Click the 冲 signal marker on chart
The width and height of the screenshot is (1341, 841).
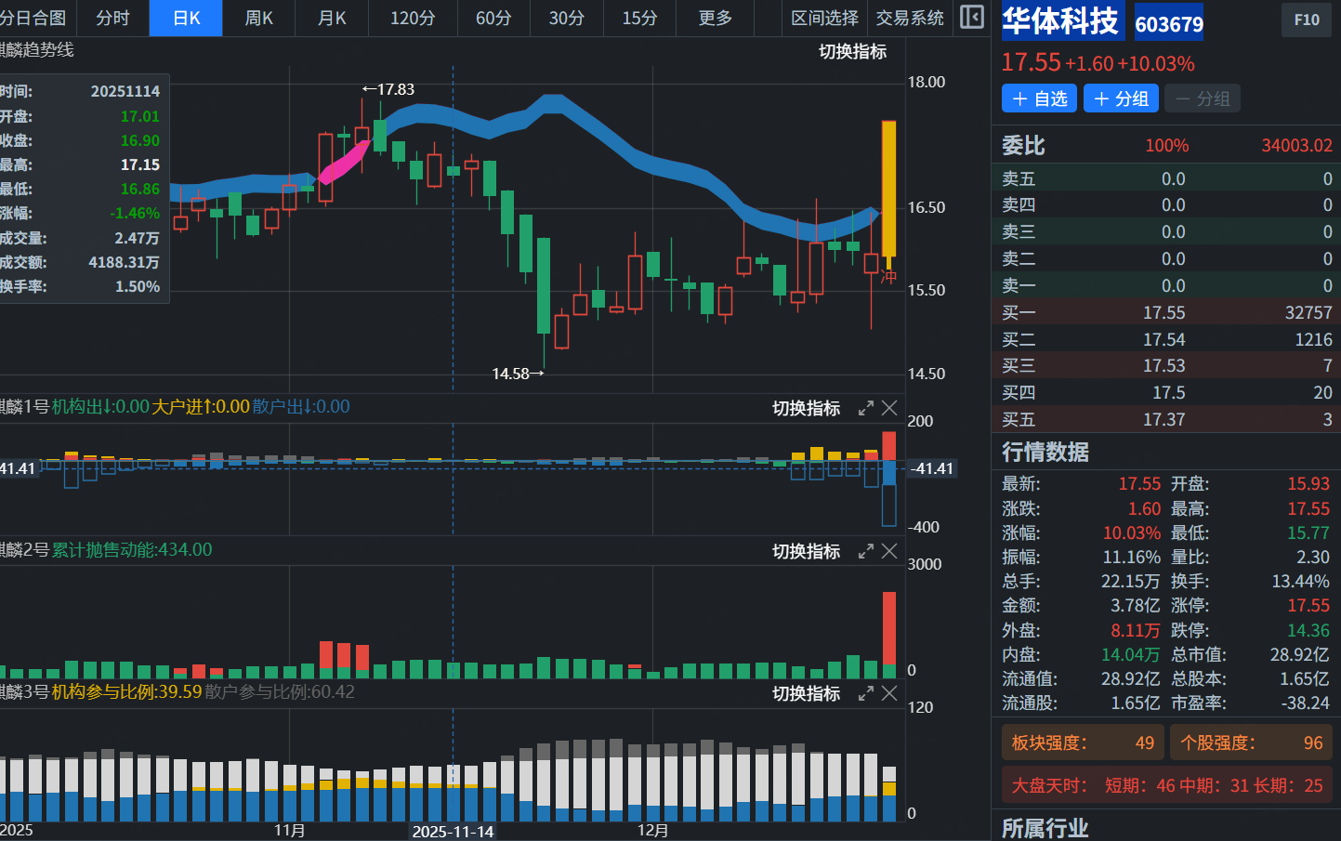(888, 277)
